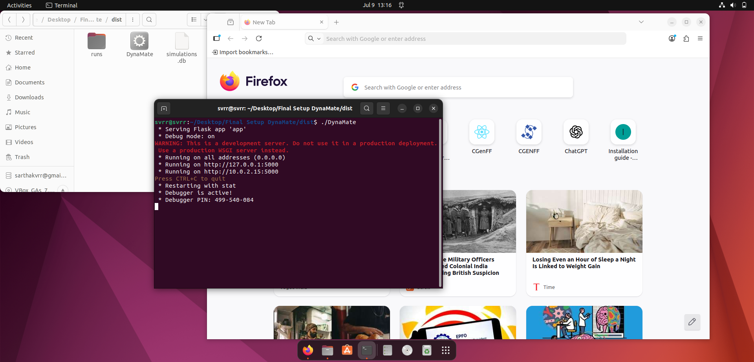Open Music in Files sidebar
The width and height of the screenshot is (754, 362).
point(37,112)
